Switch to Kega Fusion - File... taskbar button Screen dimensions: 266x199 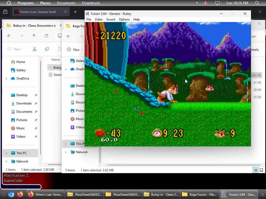[199, 194]
